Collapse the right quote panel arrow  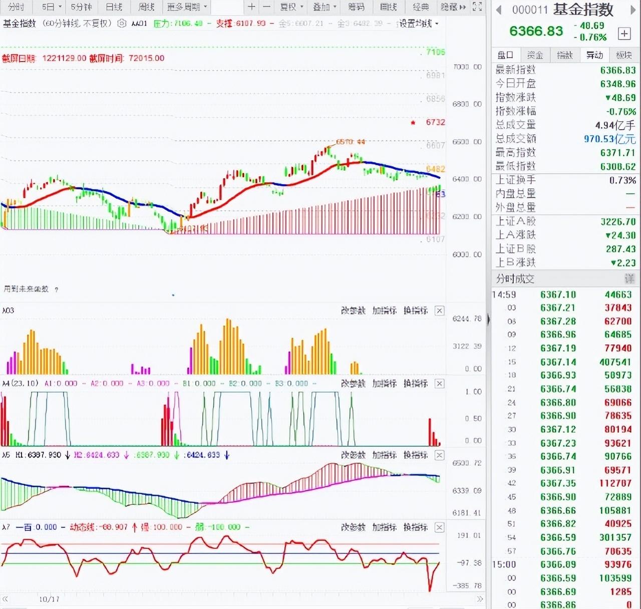point(489,319)
